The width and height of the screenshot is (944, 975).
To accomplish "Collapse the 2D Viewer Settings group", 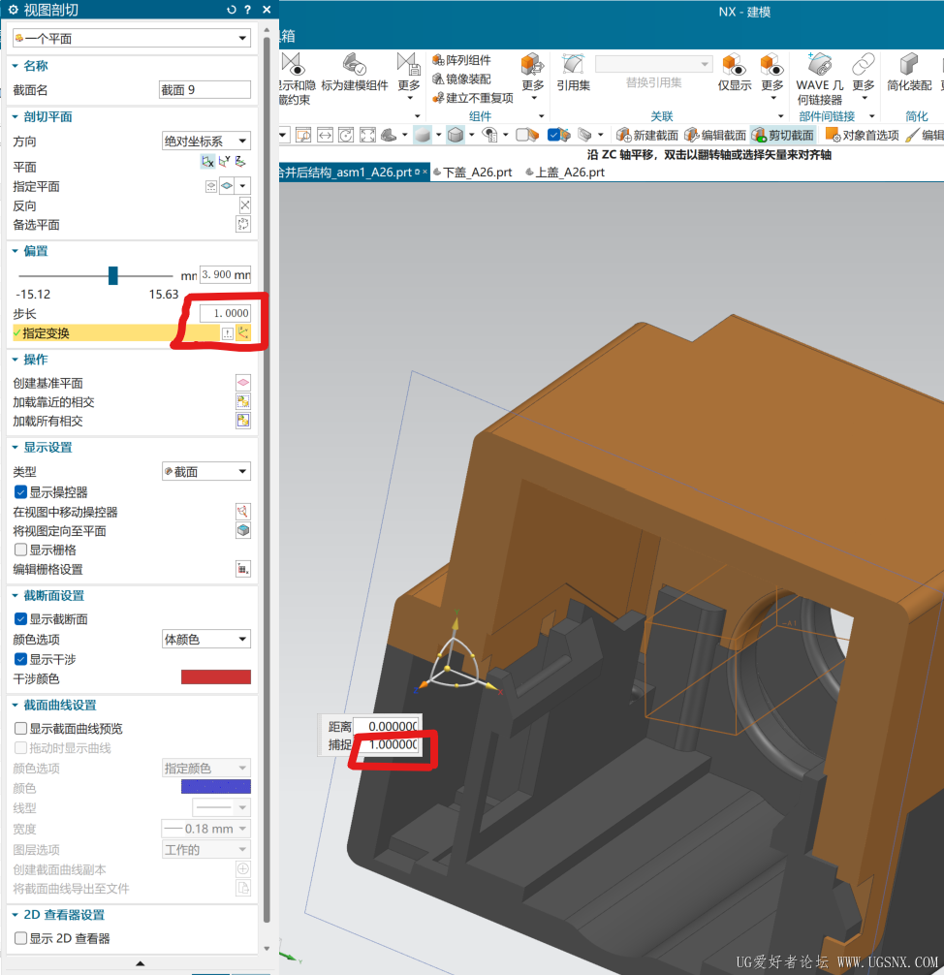I will click(x=16, y=915).
